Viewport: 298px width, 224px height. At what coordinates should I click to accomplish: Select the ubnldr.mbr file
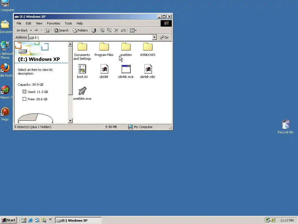coord(148,71)
